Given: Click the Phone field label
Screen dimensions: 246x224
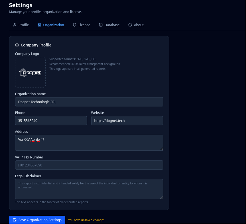Looking at the screenshot, I should tap(20, 113).
